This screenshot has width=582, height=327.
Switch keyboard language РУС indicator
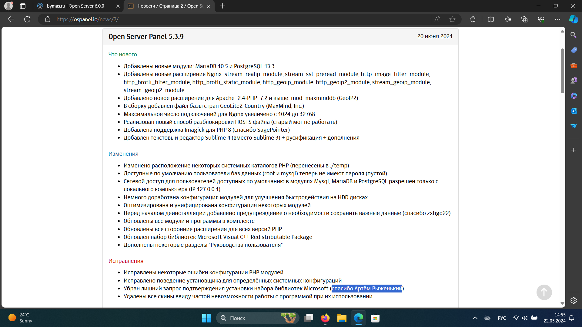[x=502, y=318]
